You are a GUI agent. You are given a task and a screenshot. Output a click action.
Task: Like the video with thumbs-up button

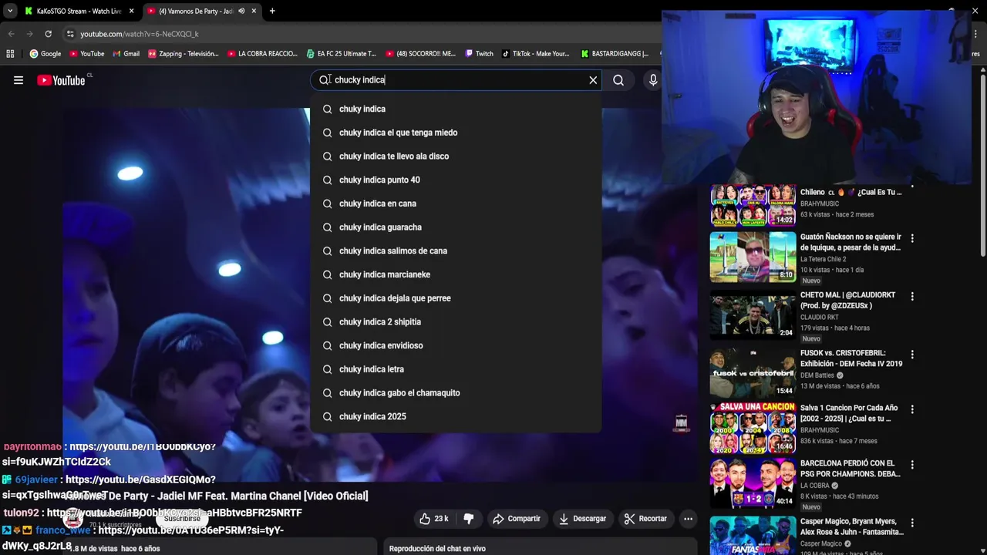pos(433,519)
